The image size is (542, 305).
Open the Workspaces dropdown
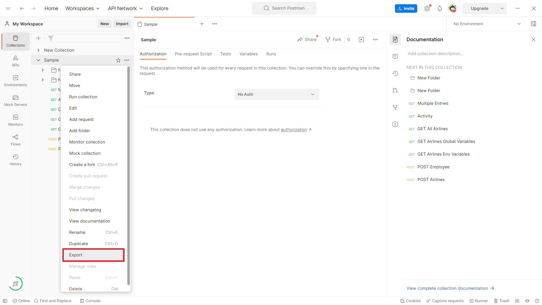point(82,8)
